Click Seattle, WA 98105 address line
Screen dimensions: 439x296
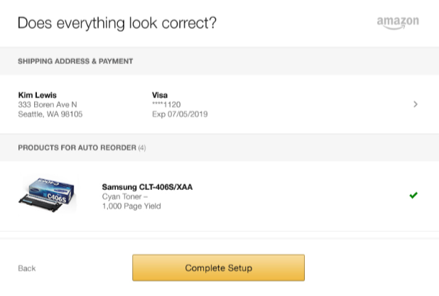[x=50, y=114]
